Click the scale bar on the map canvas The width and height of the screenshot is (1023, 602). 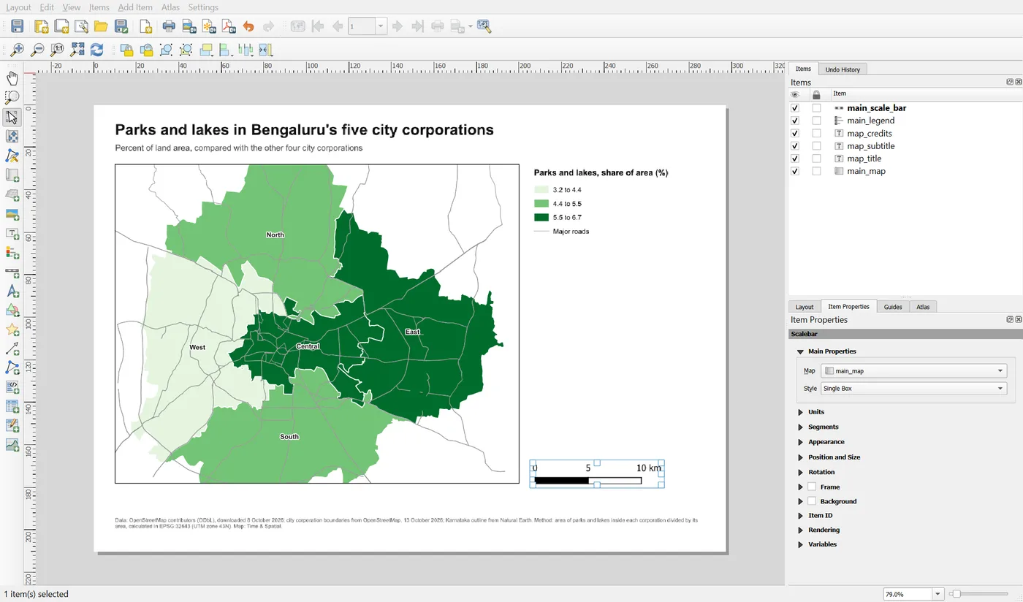coord(597,473)
